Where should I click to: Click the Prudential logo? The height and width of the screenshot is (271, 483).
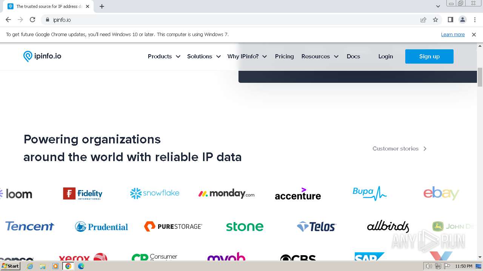point(102,227)
